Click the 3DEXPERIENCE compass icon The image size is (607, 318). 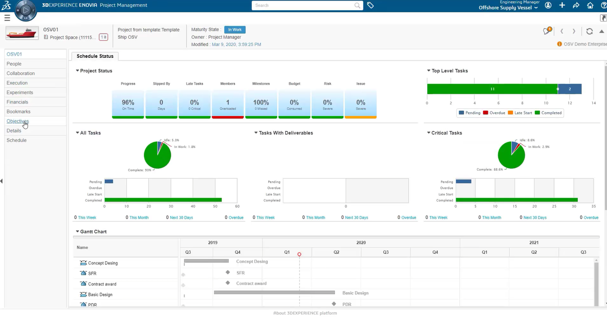pyautogui.click(x=26, y=11)
